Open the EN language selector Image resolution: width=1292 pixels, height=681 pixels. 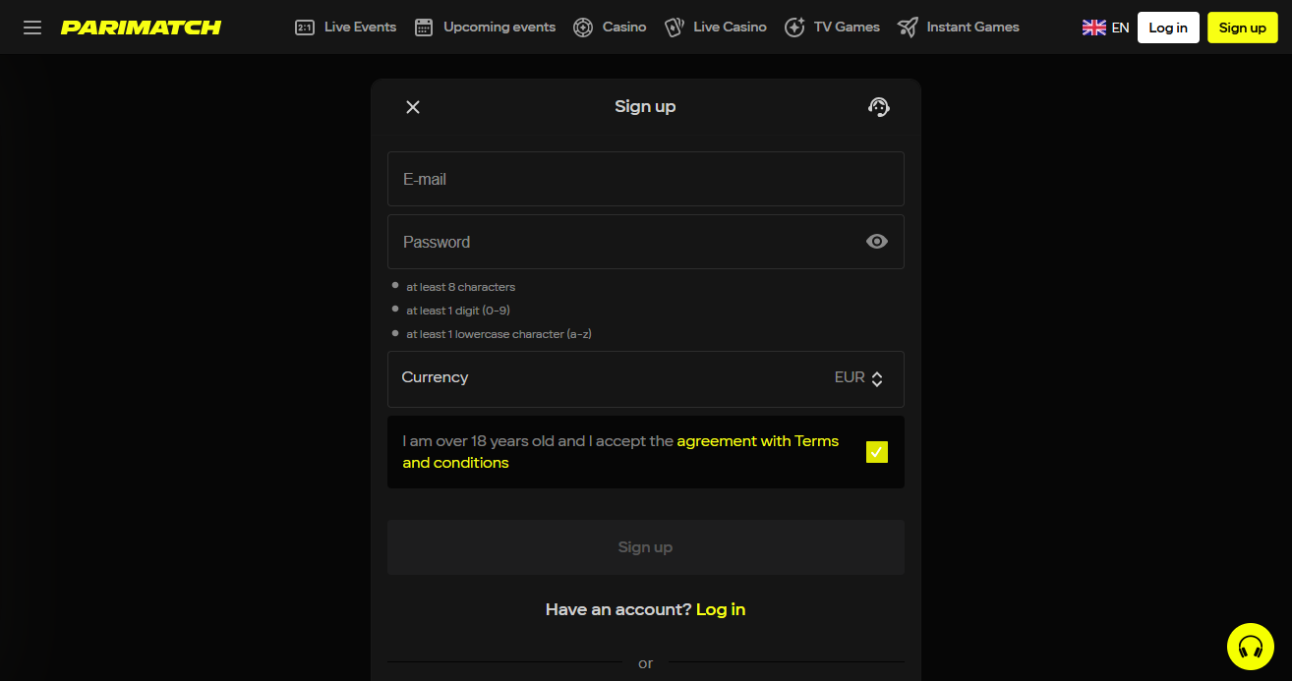pos(1105,28)
